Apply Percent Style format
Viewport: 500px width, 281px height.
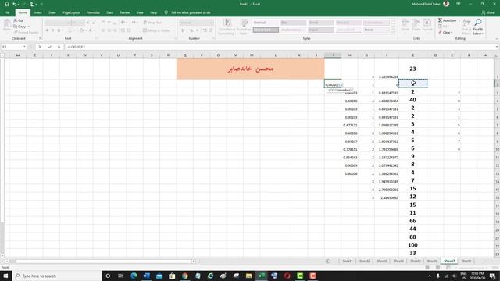point(191,30)
